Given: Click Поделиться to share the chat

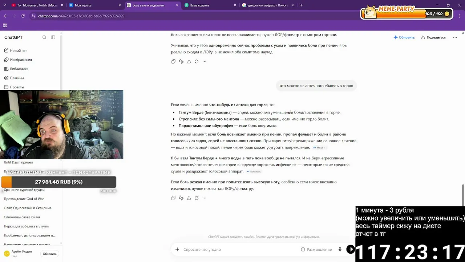Looking at the screenshot, I should click(433, 37).
